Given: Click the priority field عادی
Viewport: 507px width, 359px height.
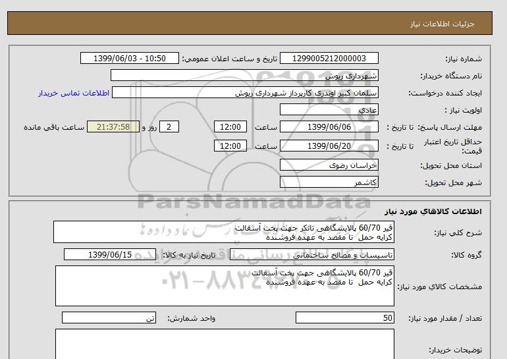Looking at the screenshot, I should click(x=329, y=109).
